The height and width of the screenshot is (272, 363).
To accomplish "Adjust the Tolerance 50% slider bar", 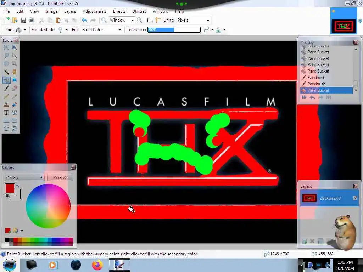I will [174, 30].
